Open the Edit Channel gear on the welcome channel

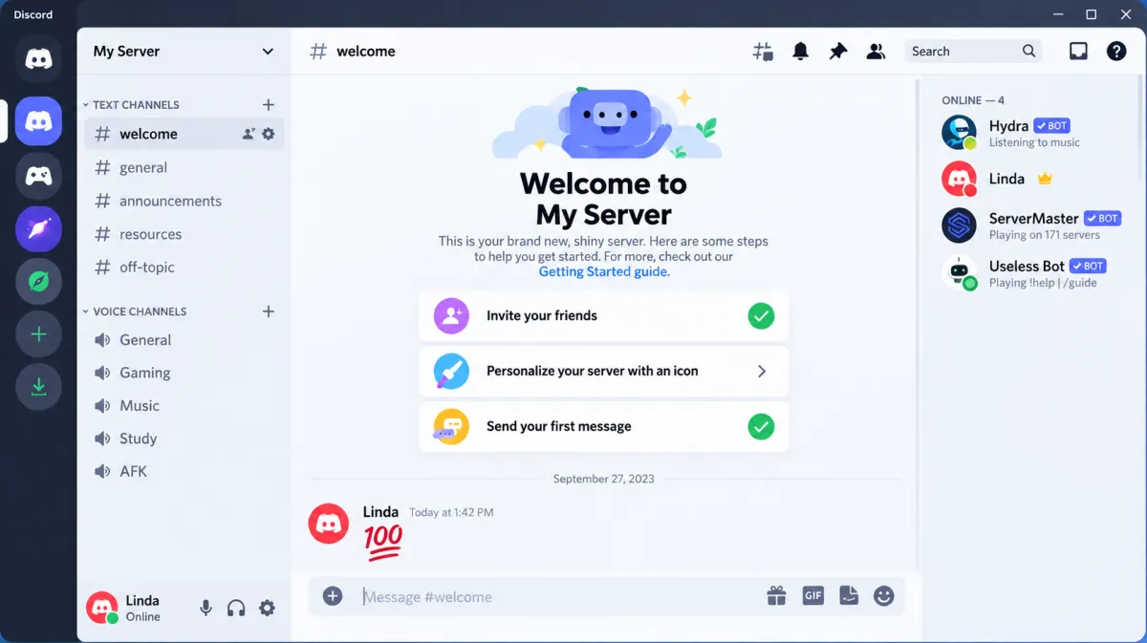(269, 134)
